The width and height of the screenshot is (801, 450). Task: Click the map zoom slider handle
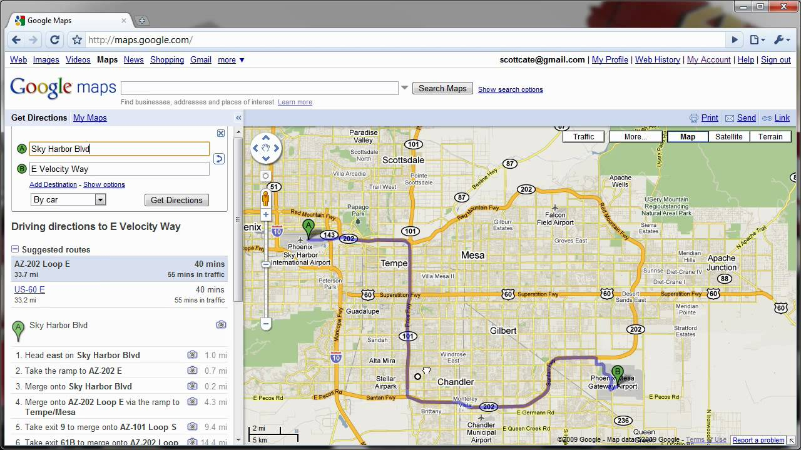click(x=266, y=264)
